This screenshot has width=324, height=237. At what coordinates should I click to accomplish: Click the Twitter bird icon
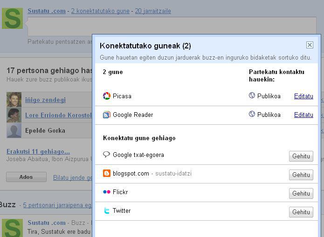(x=106, y=210)
